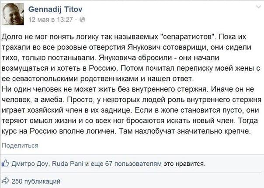Expand the post options chevron menu
Image resolution: width=264 pixels, height=188 pixels.
pos(258,7)
